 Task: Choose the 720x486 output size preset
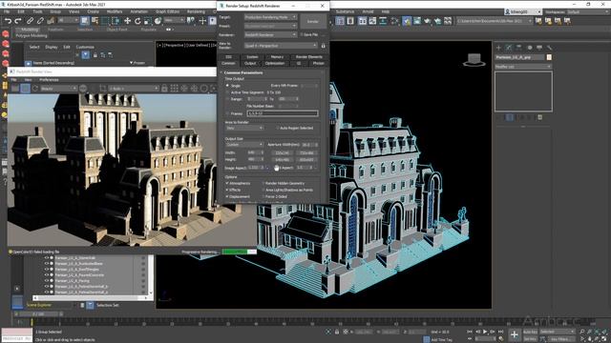(x=306, y=152)
